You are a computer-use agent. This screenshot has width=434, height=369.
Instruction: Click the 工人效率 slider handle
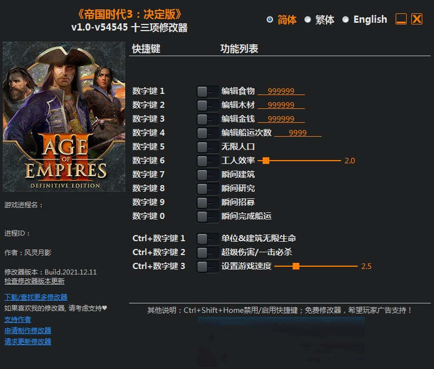[x=266, y=161]
